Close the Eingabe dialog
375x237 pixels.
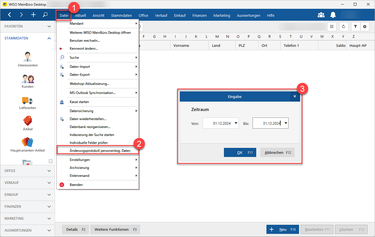[x=295, y=97]
